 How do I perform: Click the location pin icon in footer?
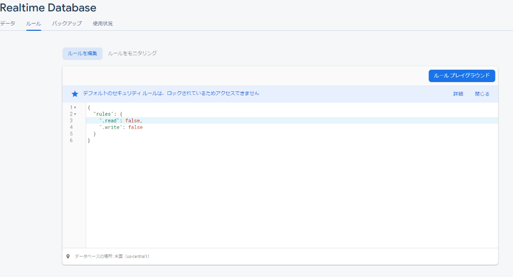pos(68,256)
